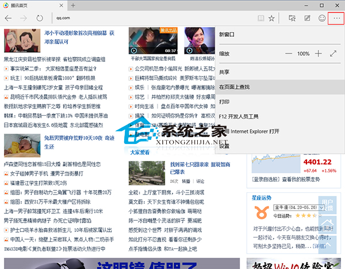The width and height of the screenshot is (345, 269).
Task: Add page to favorites star icon
Action: (x=271, y=18)
